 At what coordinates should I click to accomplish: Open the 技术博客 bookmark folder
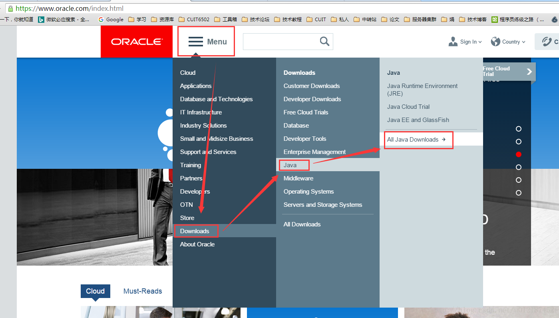473,19
